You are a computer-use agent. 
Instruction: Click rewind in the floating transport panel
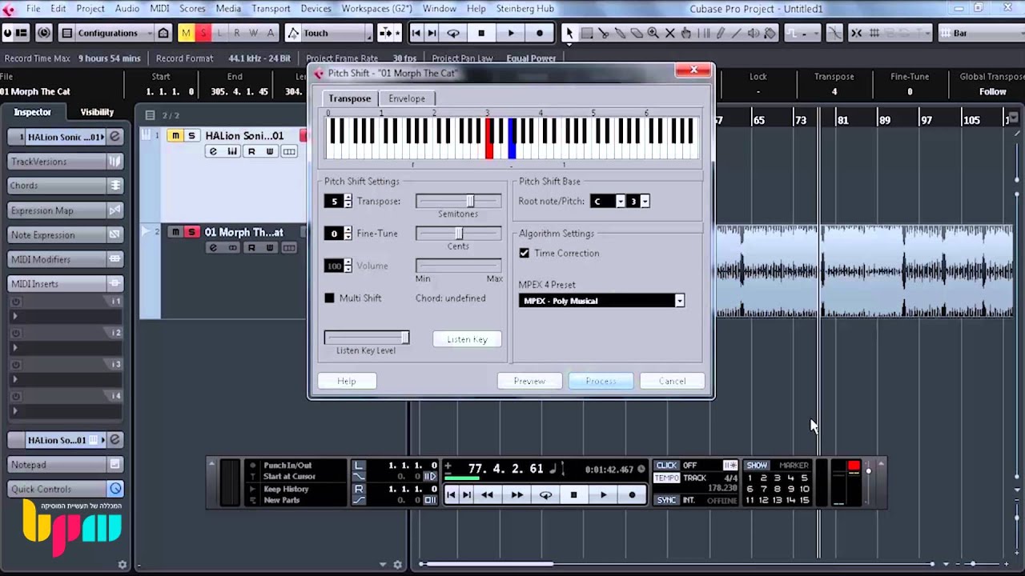click(x=487, y=495)
